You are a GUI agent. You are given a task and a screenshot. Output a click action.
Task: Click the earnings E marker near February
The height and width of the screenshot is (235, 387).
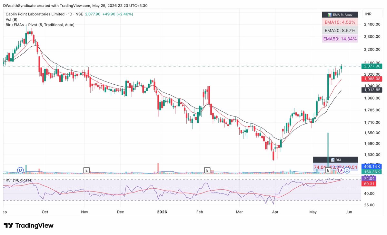[207, 170]
